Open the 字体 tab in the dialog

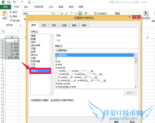coord(54,25)
